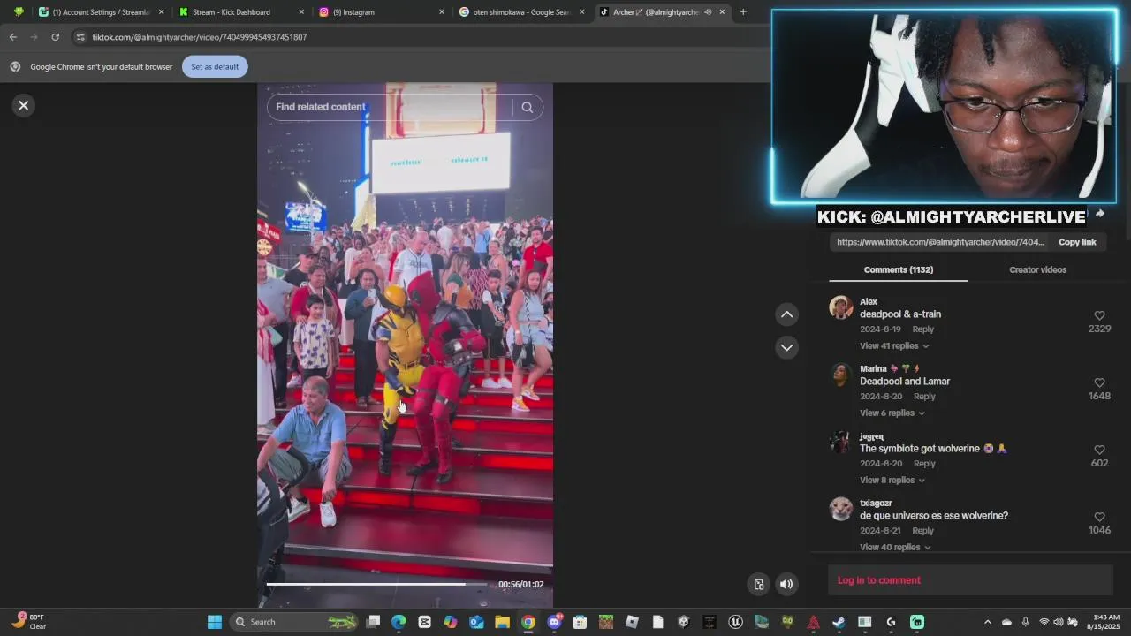1131x636 pixels.
Task: Copy the TikTok video link
Action: tap(1077, 242)
